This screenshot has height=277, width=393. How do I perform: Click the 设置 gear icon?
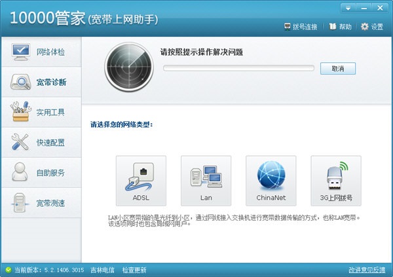[x=365, y=26]
